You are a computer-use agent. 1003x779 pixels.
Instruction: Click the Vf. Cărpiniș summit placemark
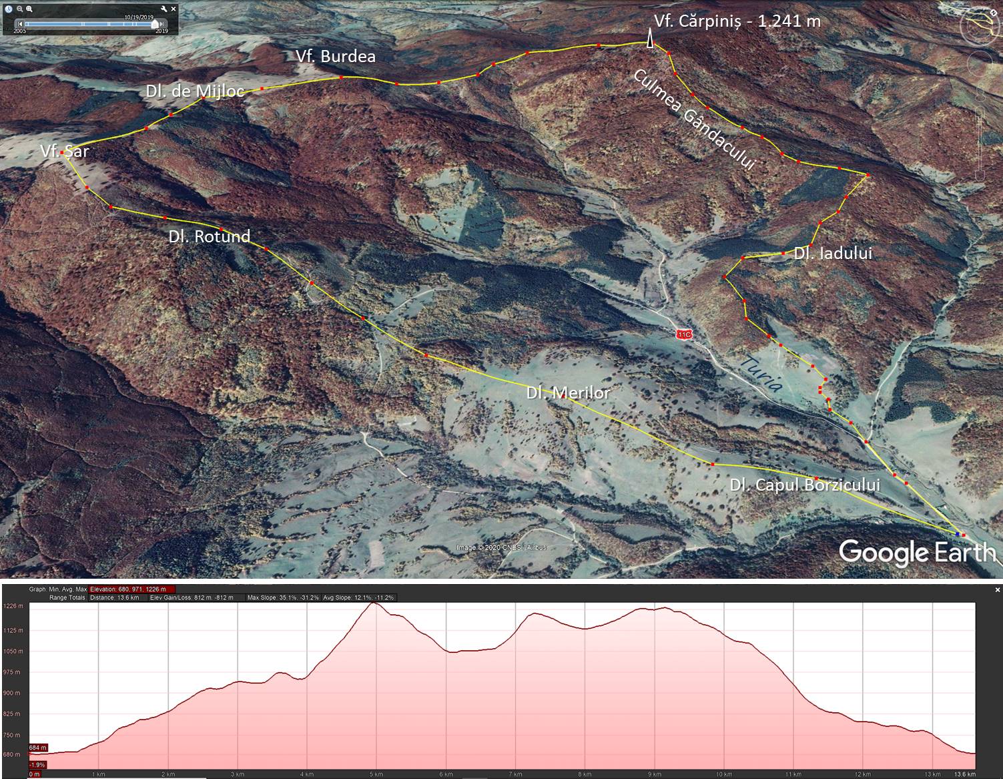[649, 41]
